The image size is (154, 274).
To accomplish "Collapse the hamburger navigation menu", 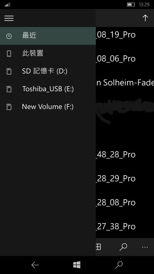I will point(9,18).
